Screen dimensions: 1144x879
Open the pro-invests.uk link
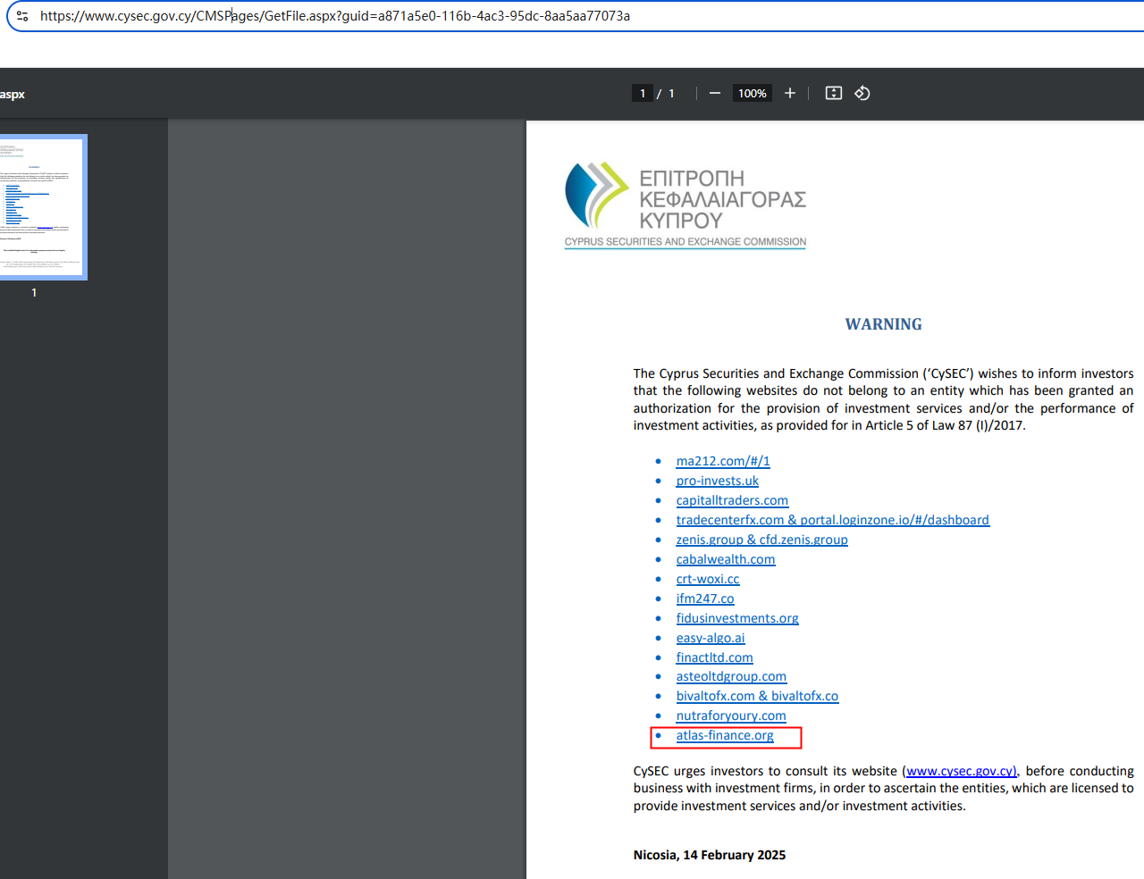coord(718,481)
